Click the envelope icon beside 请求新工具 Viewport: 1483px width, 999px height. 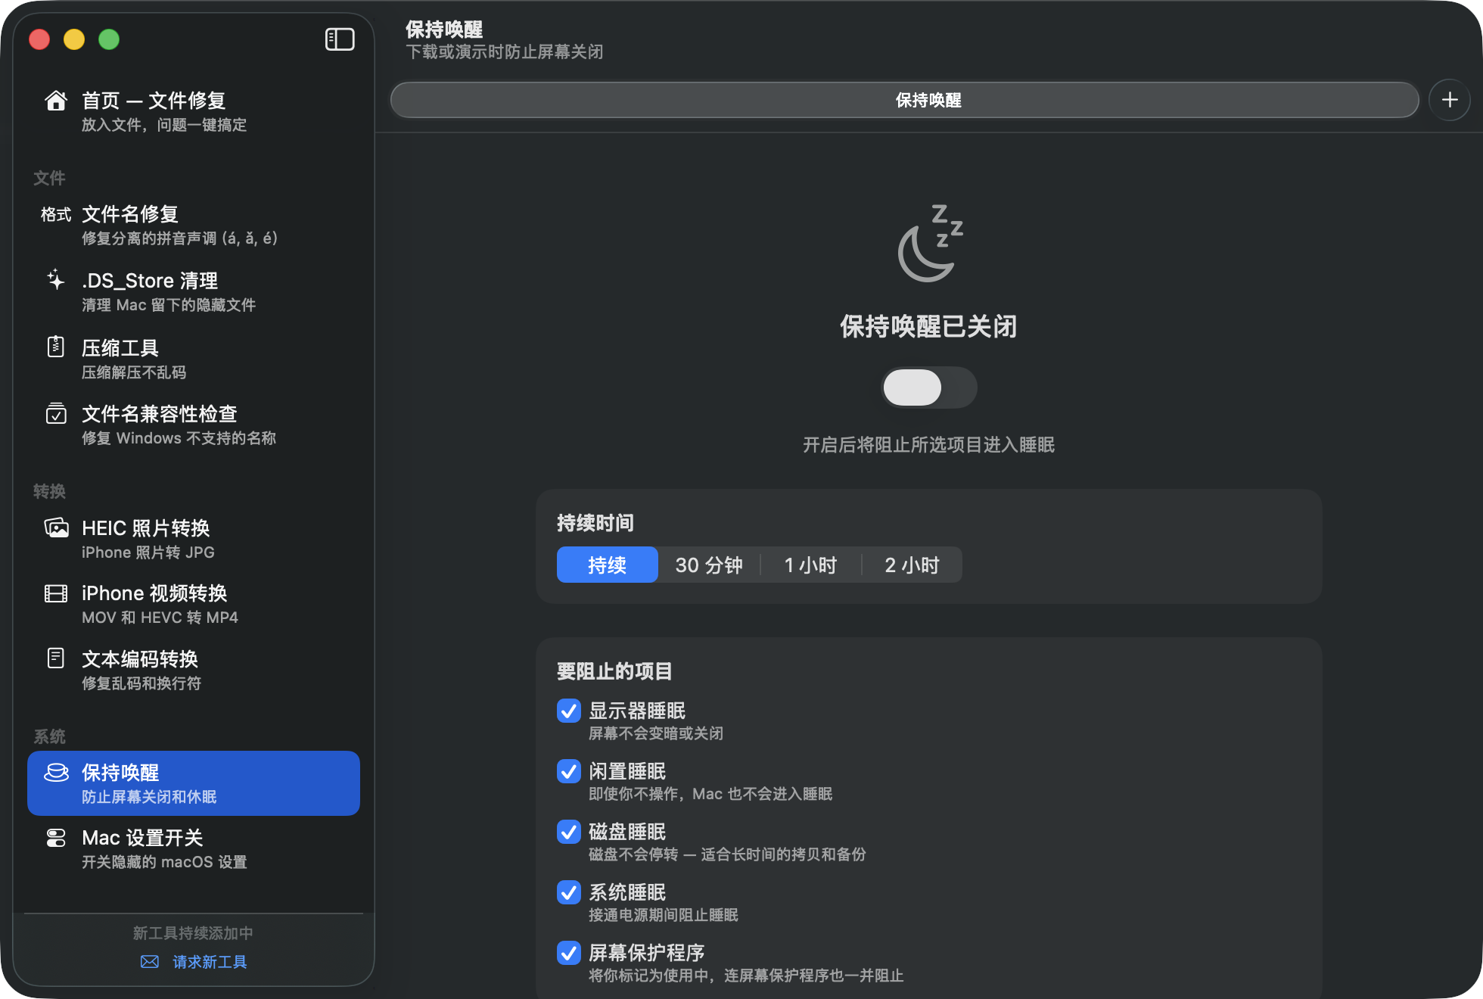(x=150, y=962)
